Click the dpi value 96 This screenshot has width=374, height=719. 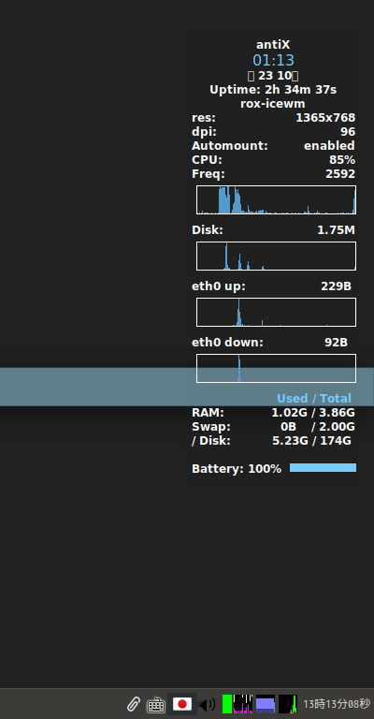348,132
